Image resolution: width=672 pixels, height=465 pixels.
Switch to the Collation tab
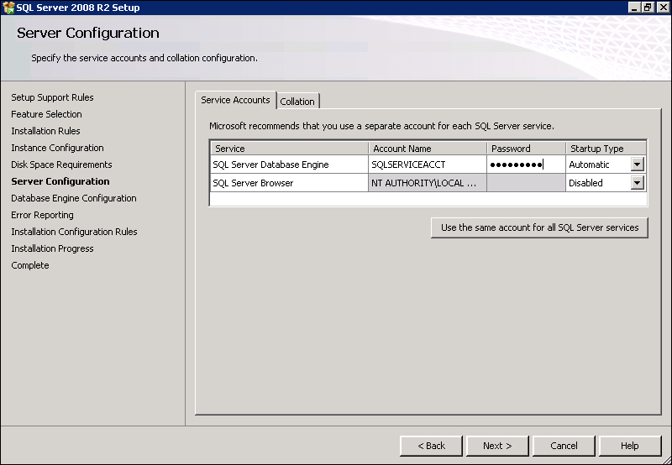(297, 102)
